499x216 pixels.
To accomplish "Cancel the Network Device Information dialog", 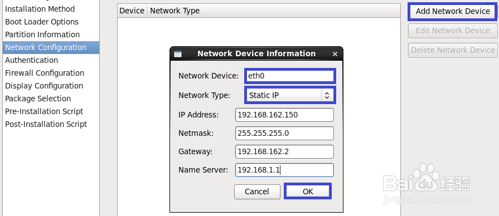I will [257, 192].
